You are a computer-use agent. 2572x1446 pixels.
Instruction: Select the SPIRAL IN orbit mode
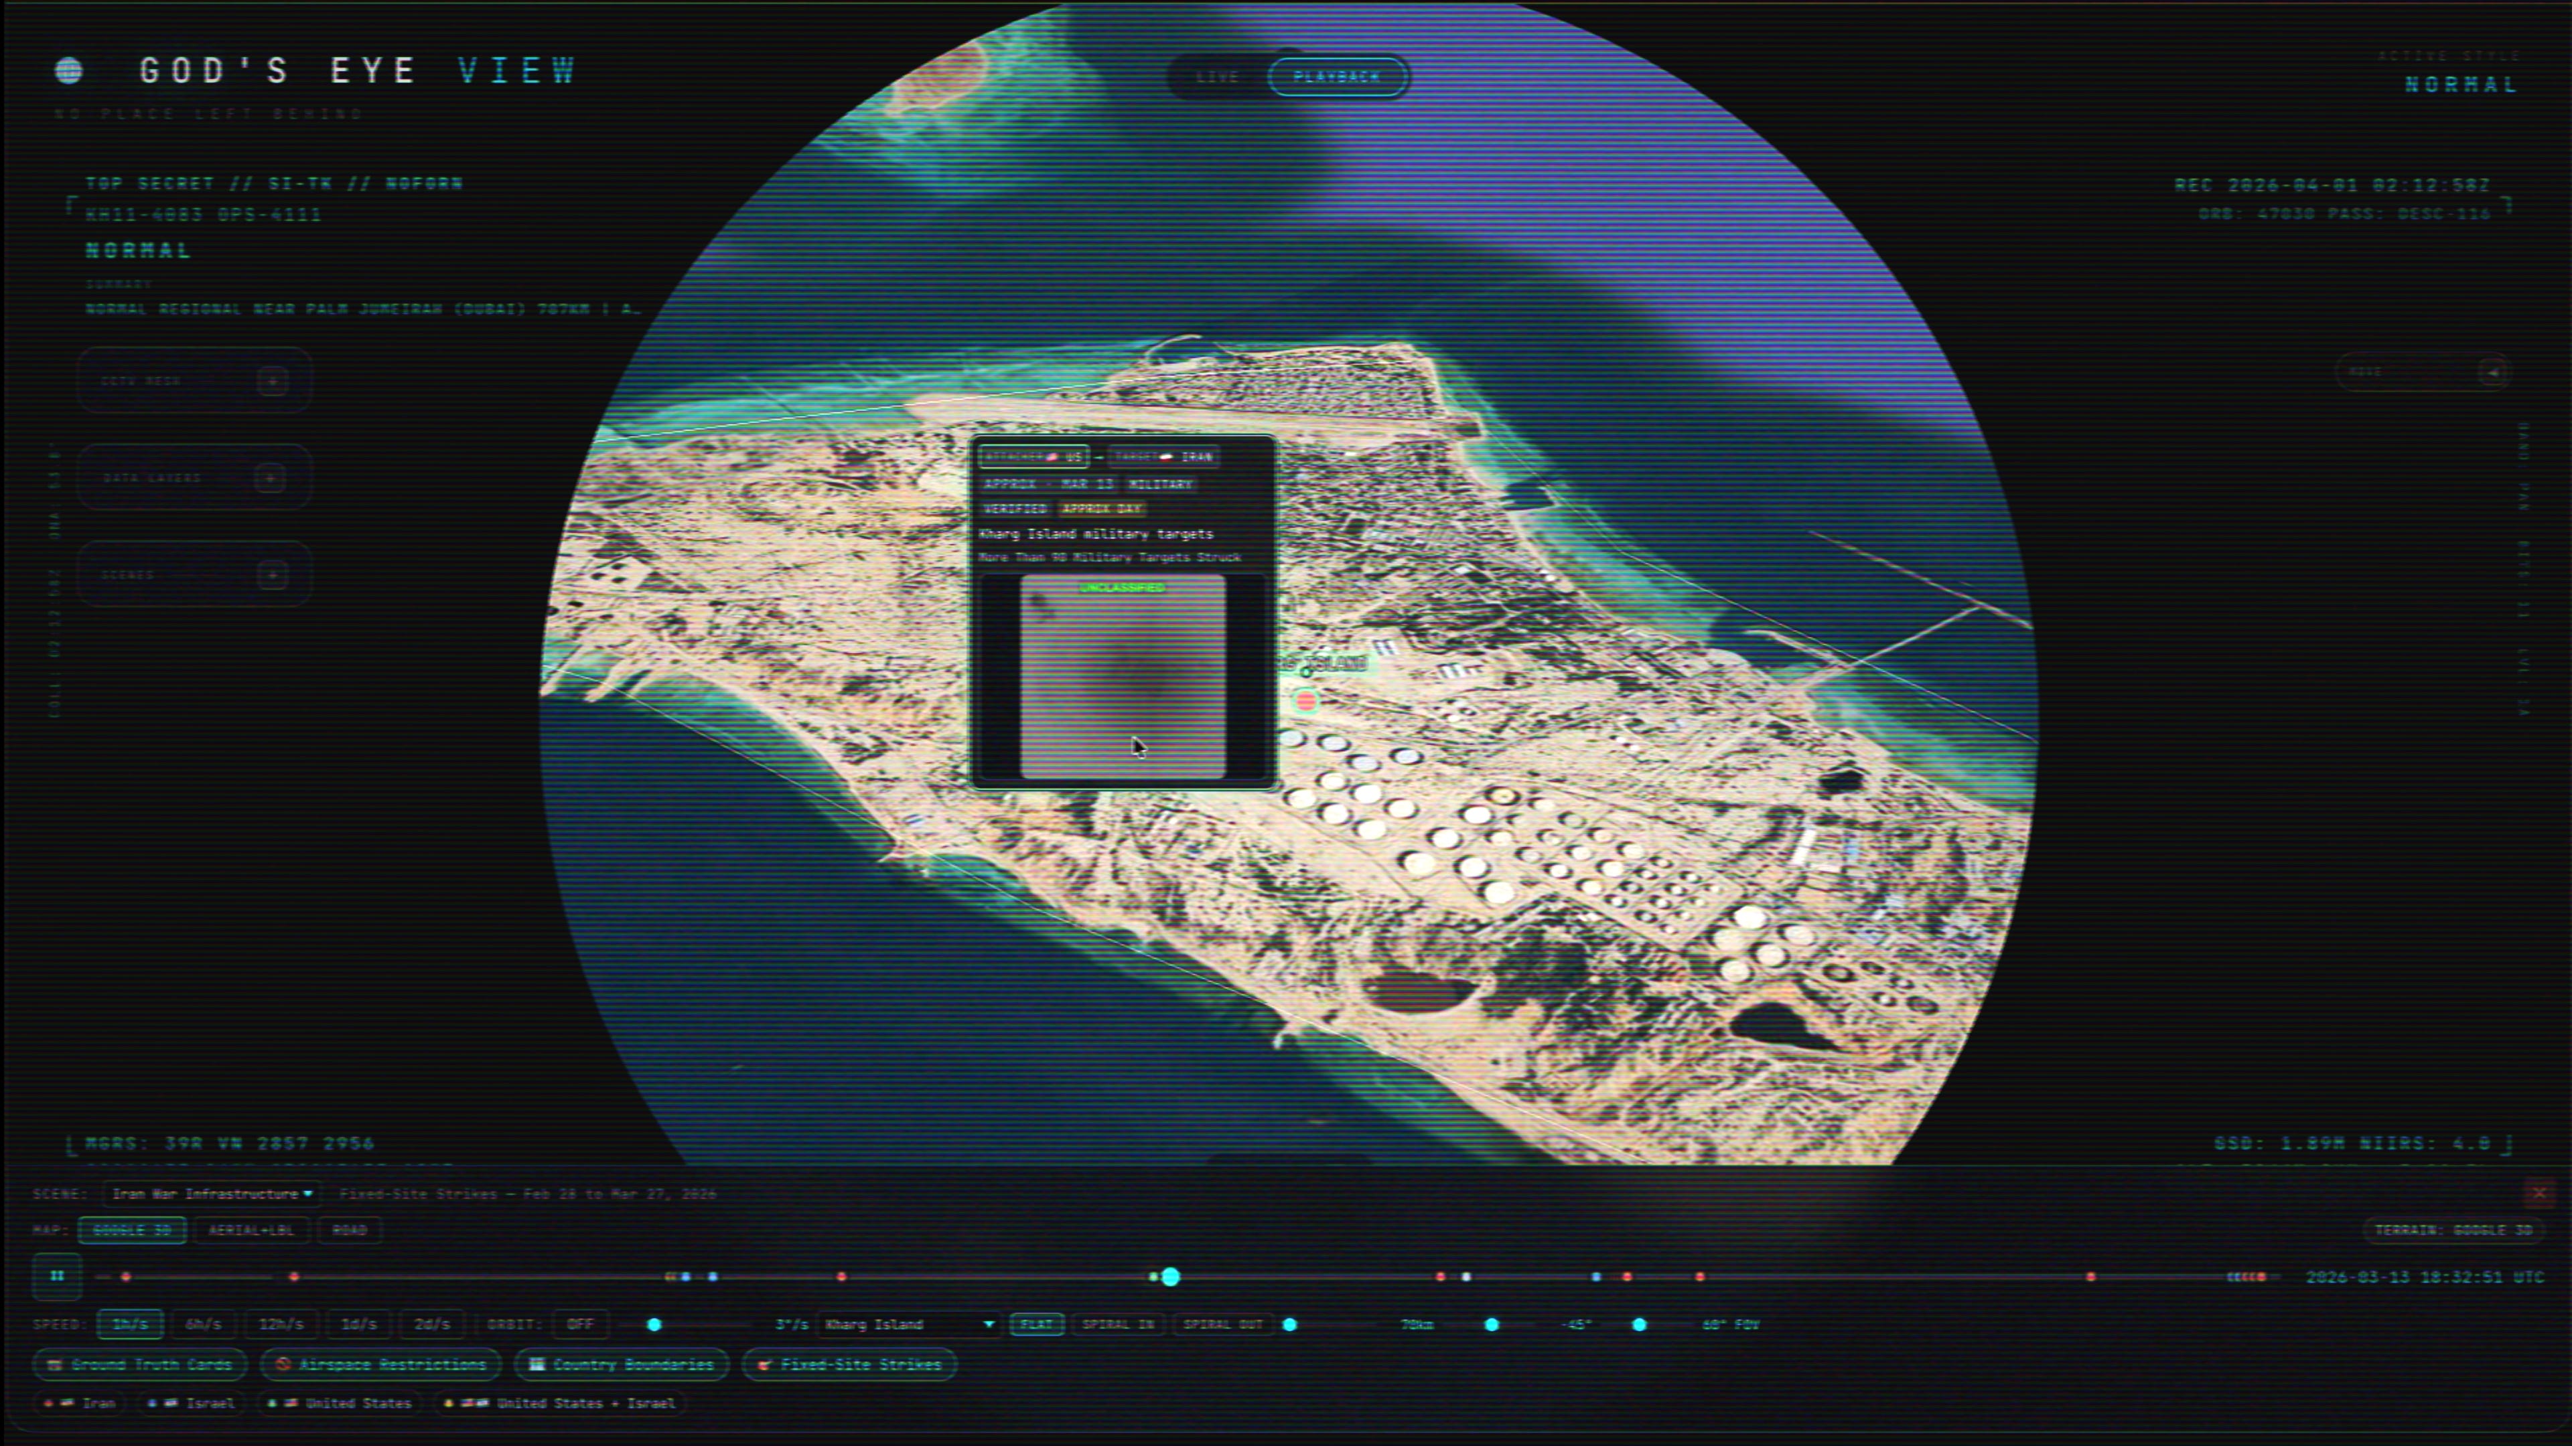point(1117,1324)
